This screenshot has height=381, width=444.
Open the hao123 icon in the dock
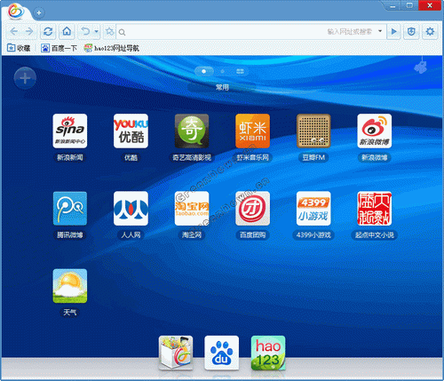coord(268,353)
